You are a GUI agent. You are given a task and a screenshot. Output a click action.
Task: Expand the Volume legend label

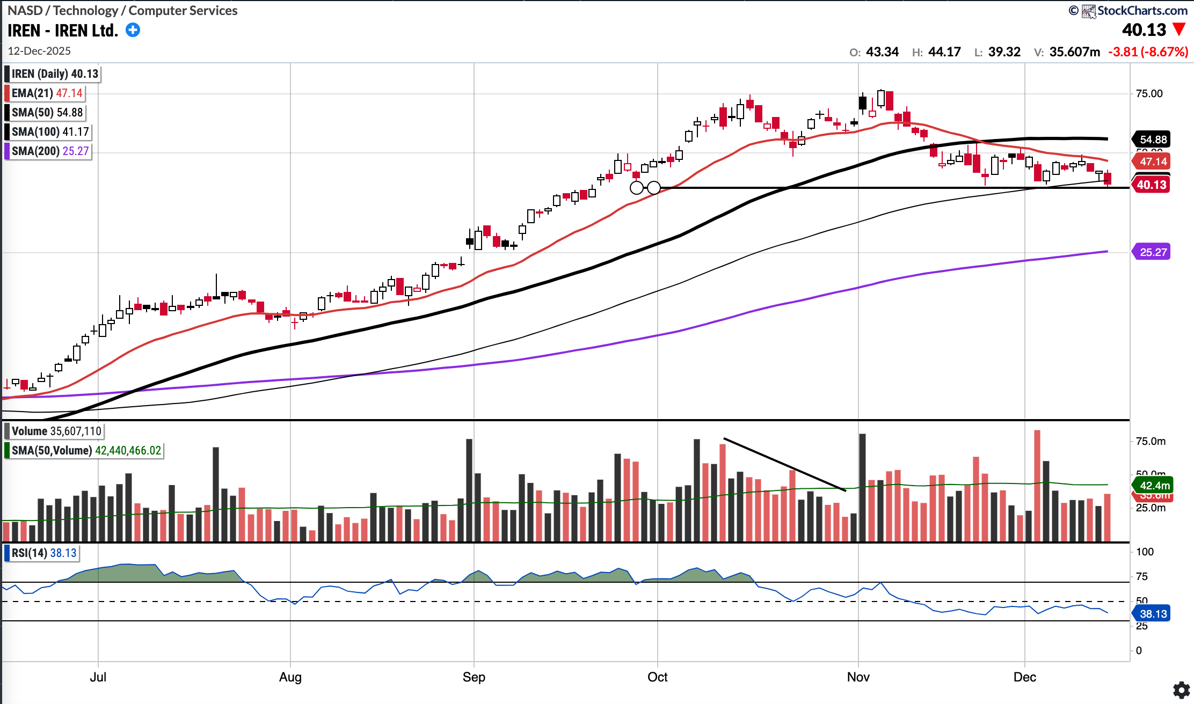coord(56,431)
